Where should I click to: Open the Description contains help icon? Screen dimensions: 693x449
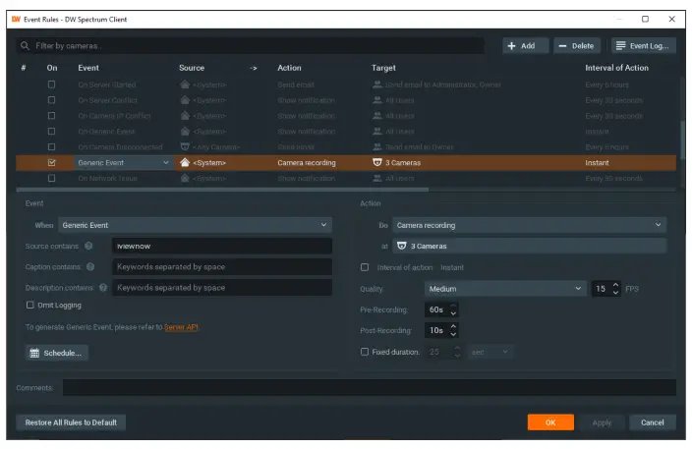(x=103, y=287)
